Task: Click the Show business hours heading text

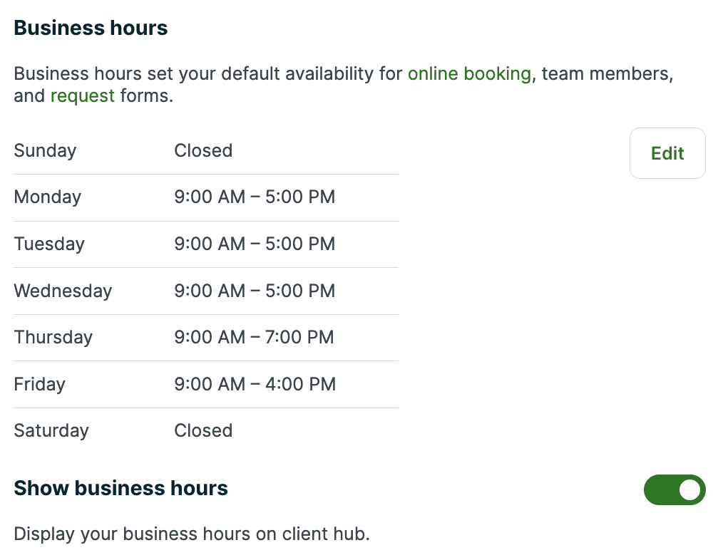Action: tap(120, 488)
